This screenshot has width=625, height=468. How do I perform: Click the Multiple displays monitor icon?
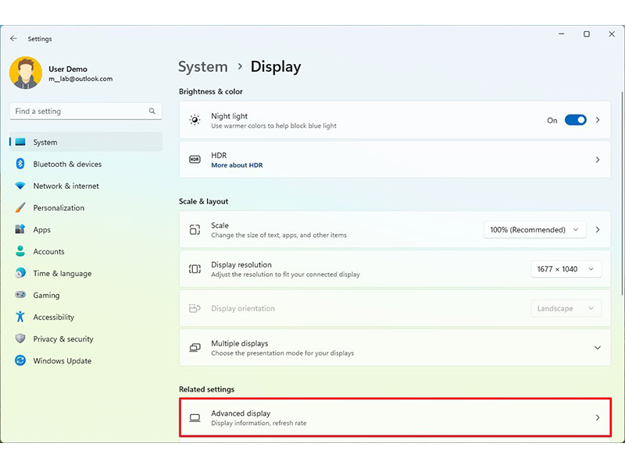coord(195,348)
